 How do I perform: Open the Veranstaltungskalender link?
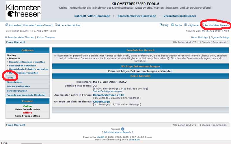pos(180,16)
